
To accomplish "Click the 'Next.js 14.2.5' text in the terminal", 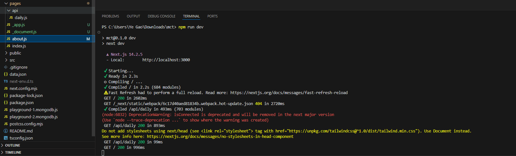I will [126, 54].
